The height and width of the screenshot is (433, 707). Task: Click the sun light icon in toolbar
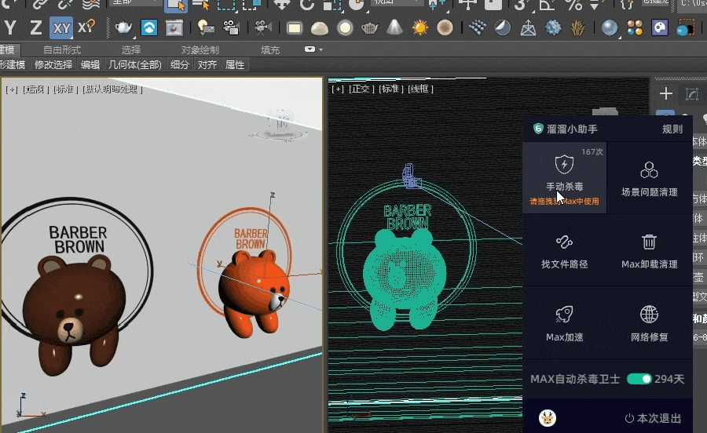[x=420, y=28]
